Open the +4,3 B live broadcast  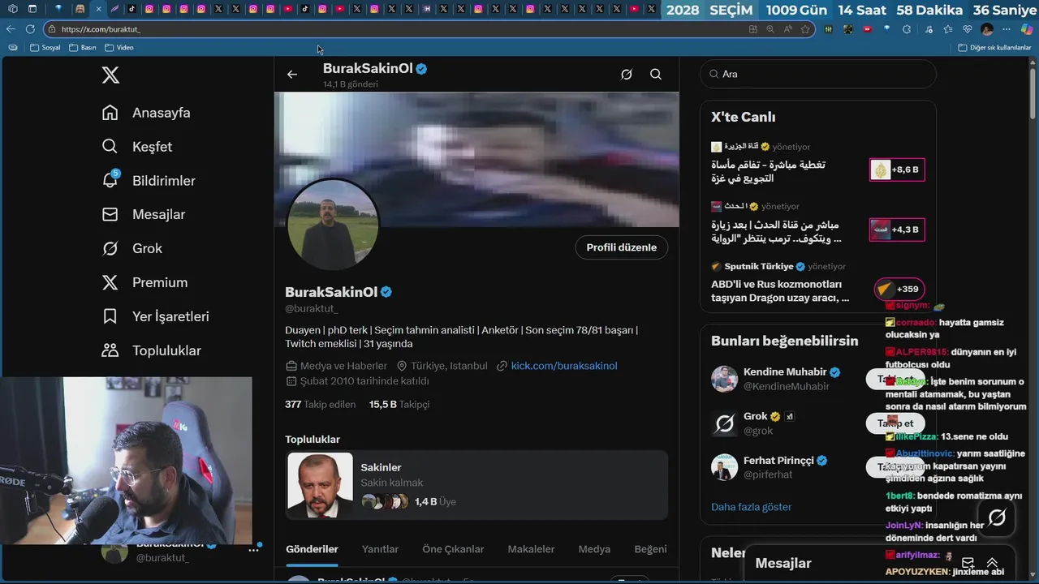(818, 225)
